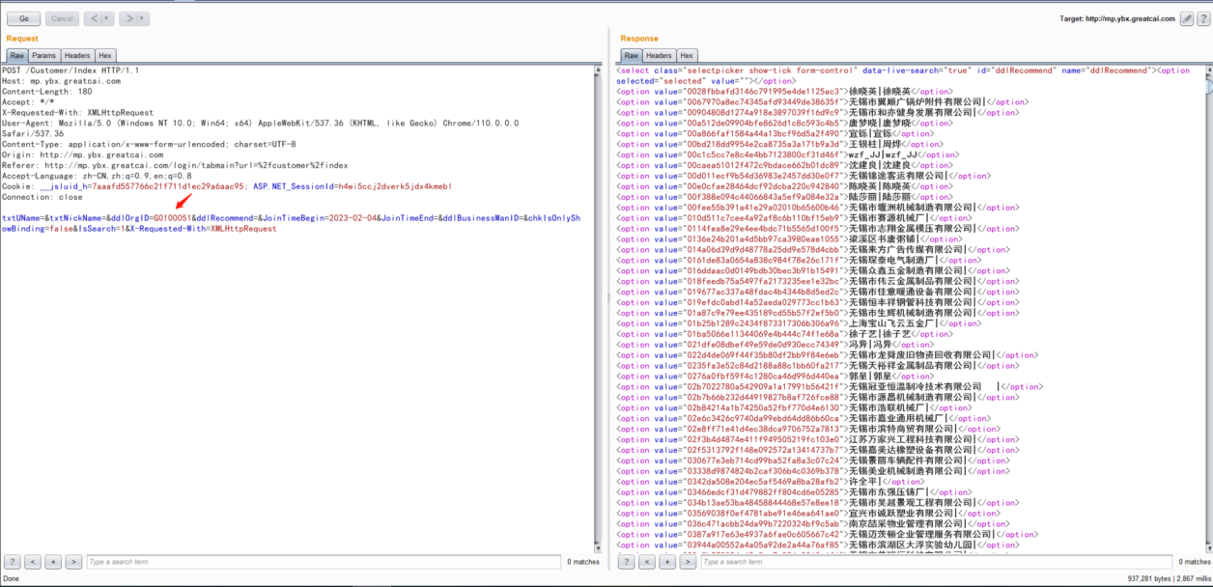The image size is (1213, 587).
Task: Click response search help icon
Action: coord(626,562)
